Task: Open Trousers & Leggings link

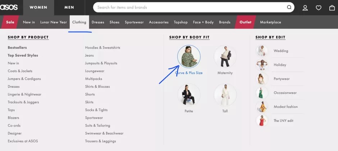Action: (100, 141)
